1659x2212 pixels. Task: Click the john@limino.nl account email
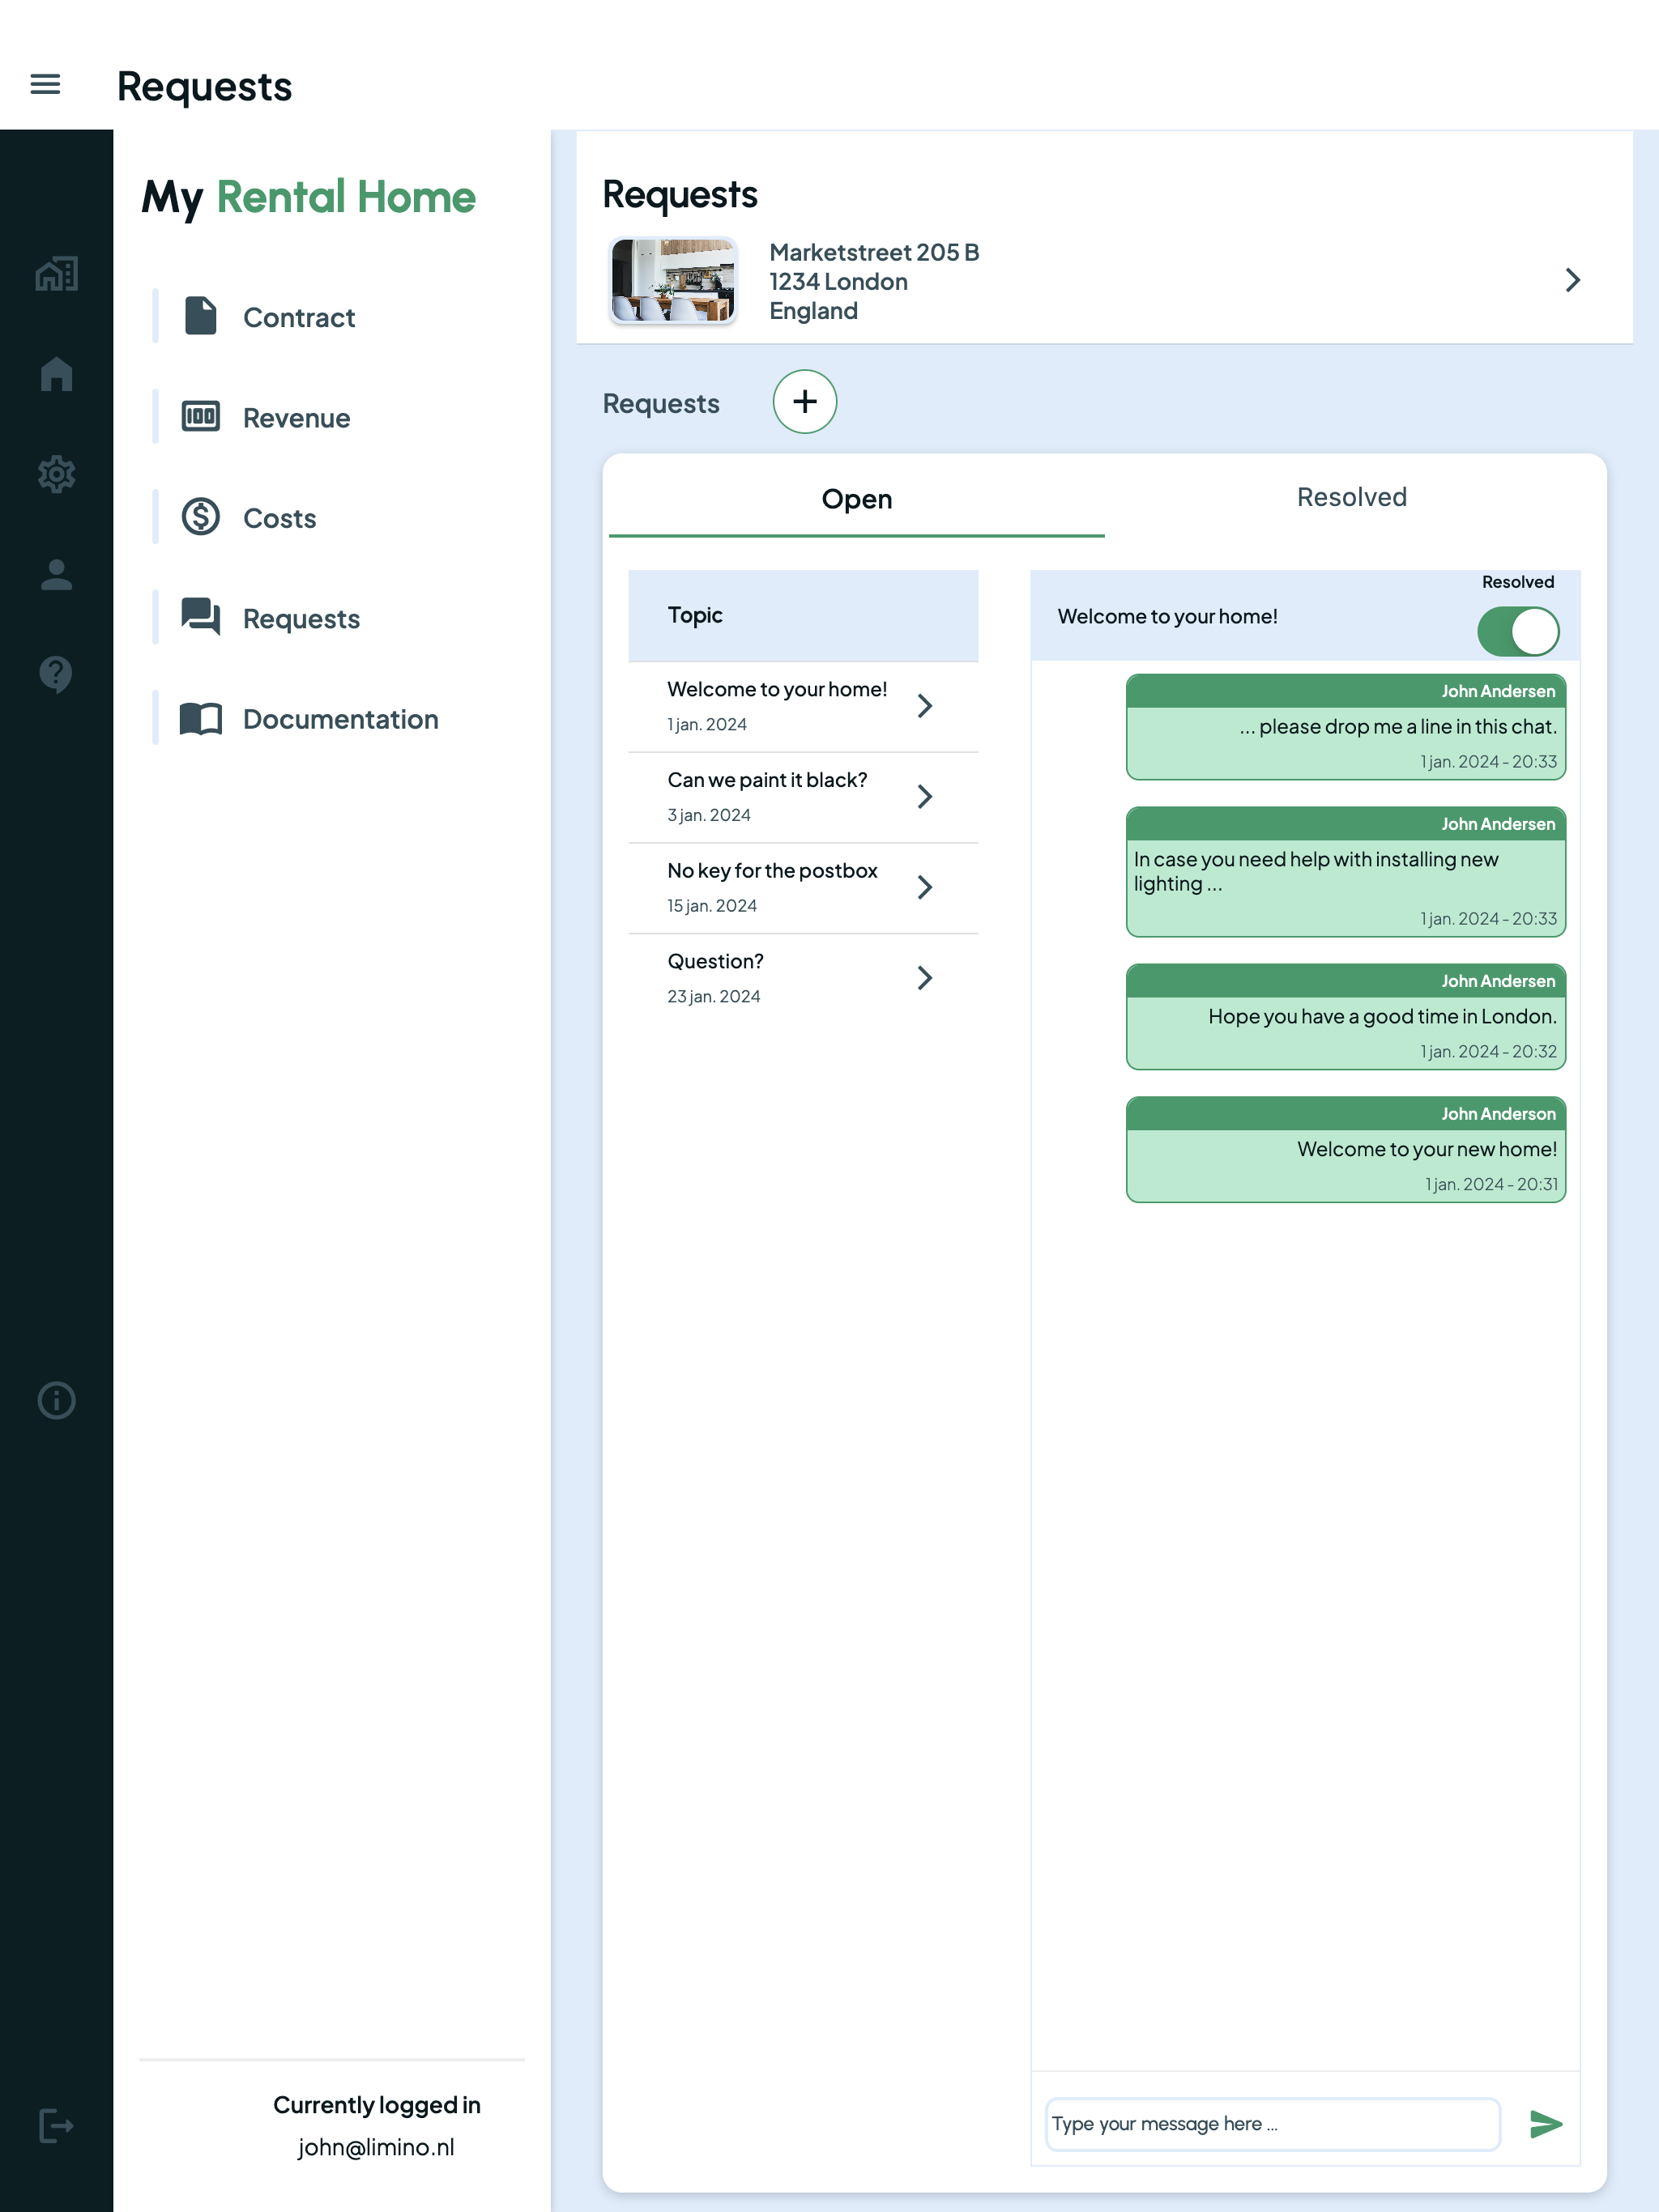click(375, 2147)
